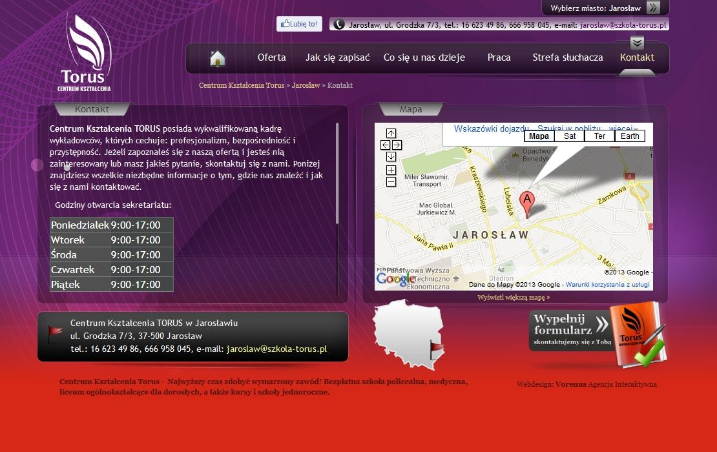Image resolution: width=717 pixels, height=452 pixels.
Task: Open the Oferta menu item
Action: click(x=271, y=57)
